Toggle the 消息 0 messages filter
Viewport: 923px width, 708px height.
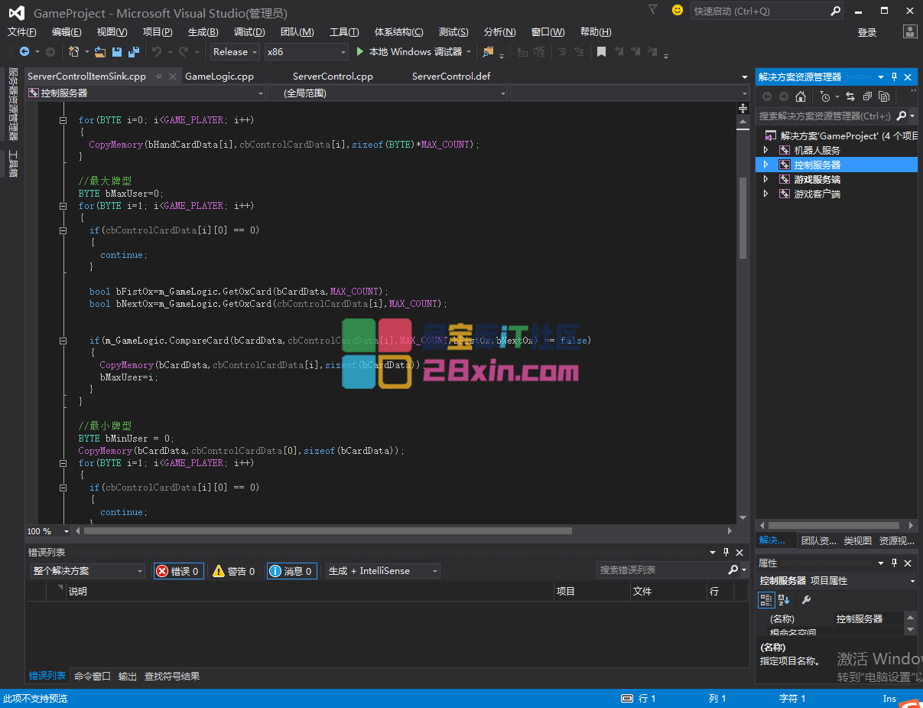291,571
